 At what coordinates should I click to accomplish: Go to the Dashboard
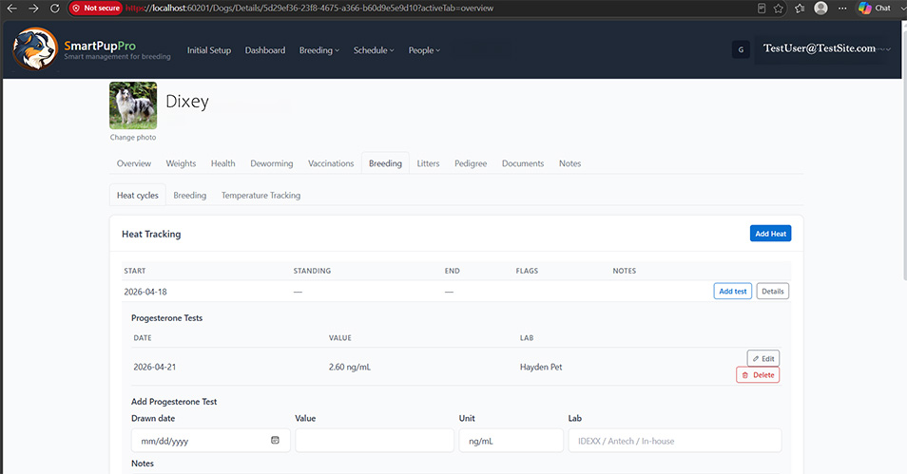pyautogui.click(x=265, y=50)
